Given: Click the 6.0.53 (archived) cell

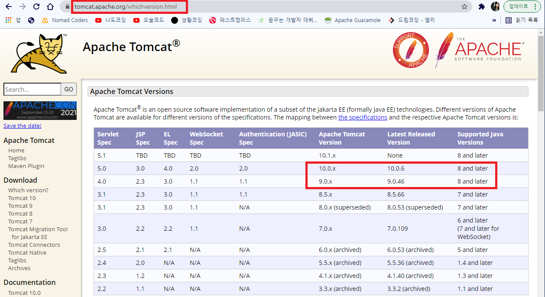Looking at the screenshot, I should (410, 250).
